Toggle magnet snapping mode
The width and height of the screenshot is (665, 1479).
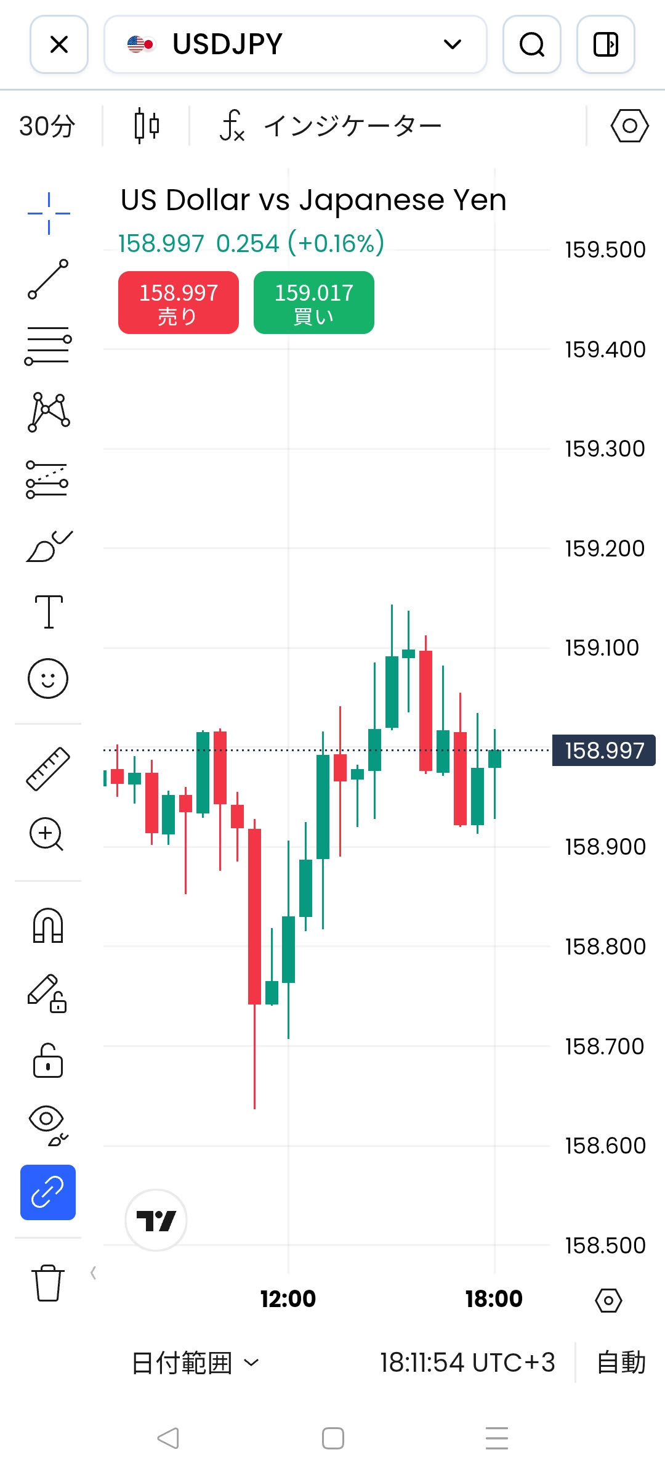click(x=48, y=925)
